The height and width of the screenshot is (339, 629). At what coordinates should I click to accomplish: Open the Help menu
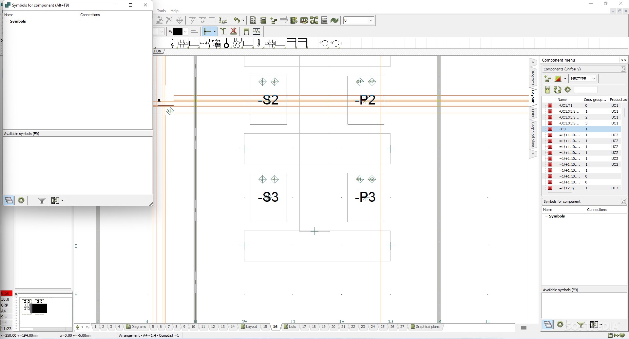(175, 11)
